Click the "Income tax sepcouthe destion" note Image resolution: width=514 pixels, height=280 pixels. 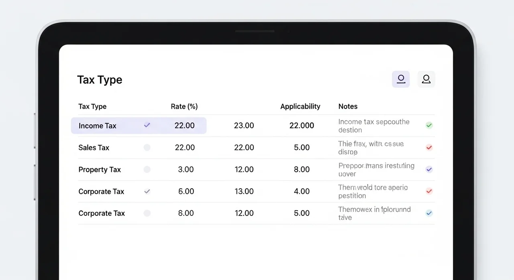[x=374, y=126]
